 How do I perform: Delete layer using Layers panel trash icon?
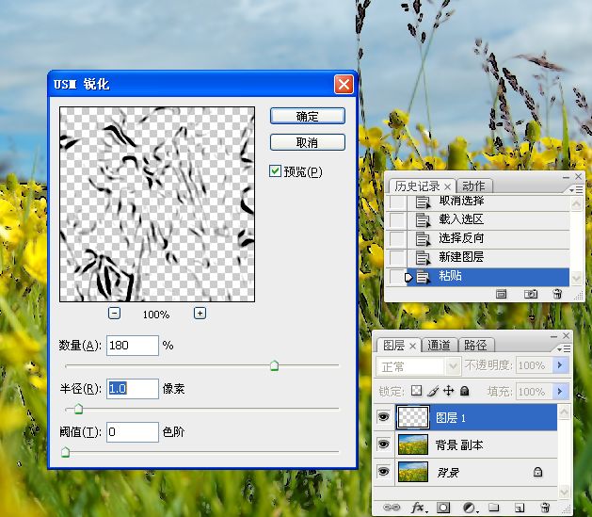[544, 508]
